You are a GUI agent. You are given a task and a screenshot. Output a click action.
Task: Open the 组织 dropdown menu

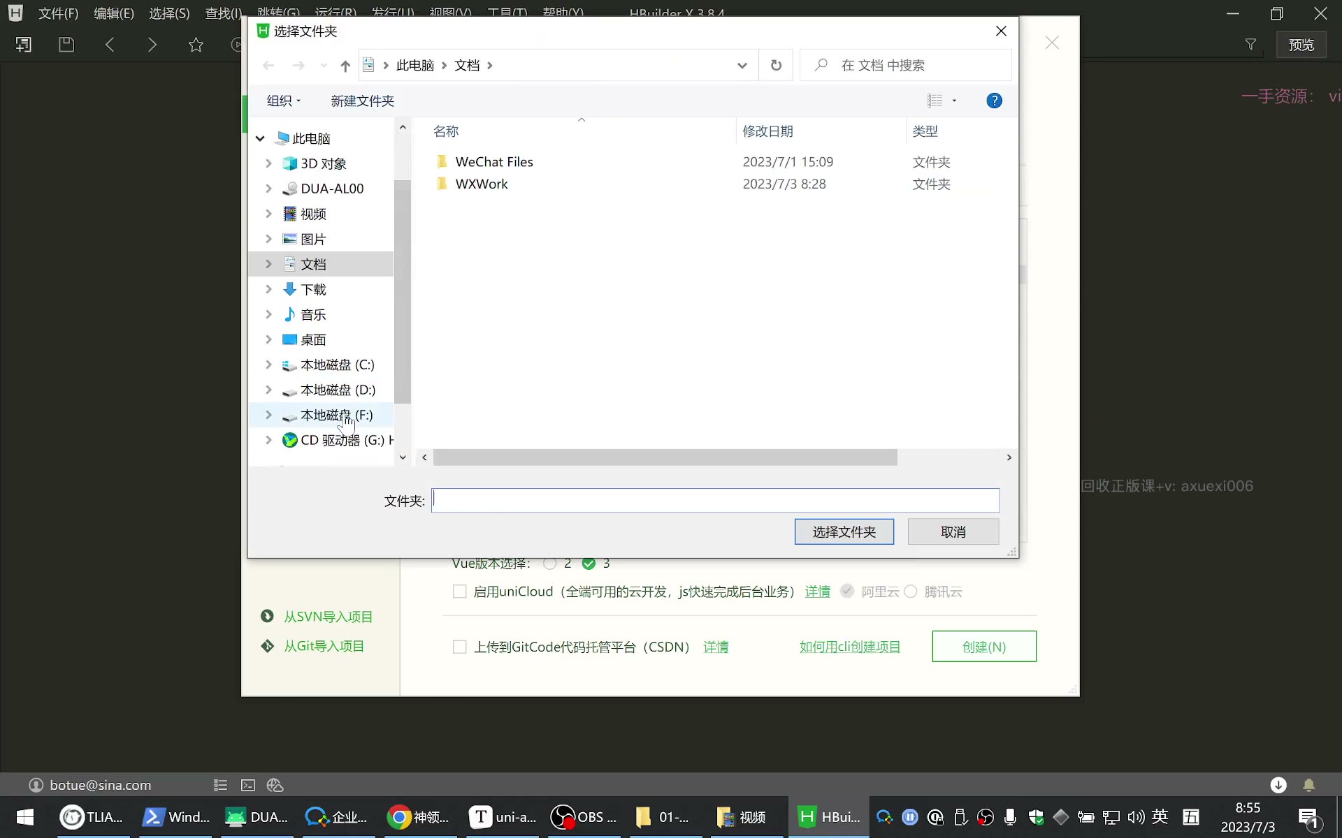284,101
